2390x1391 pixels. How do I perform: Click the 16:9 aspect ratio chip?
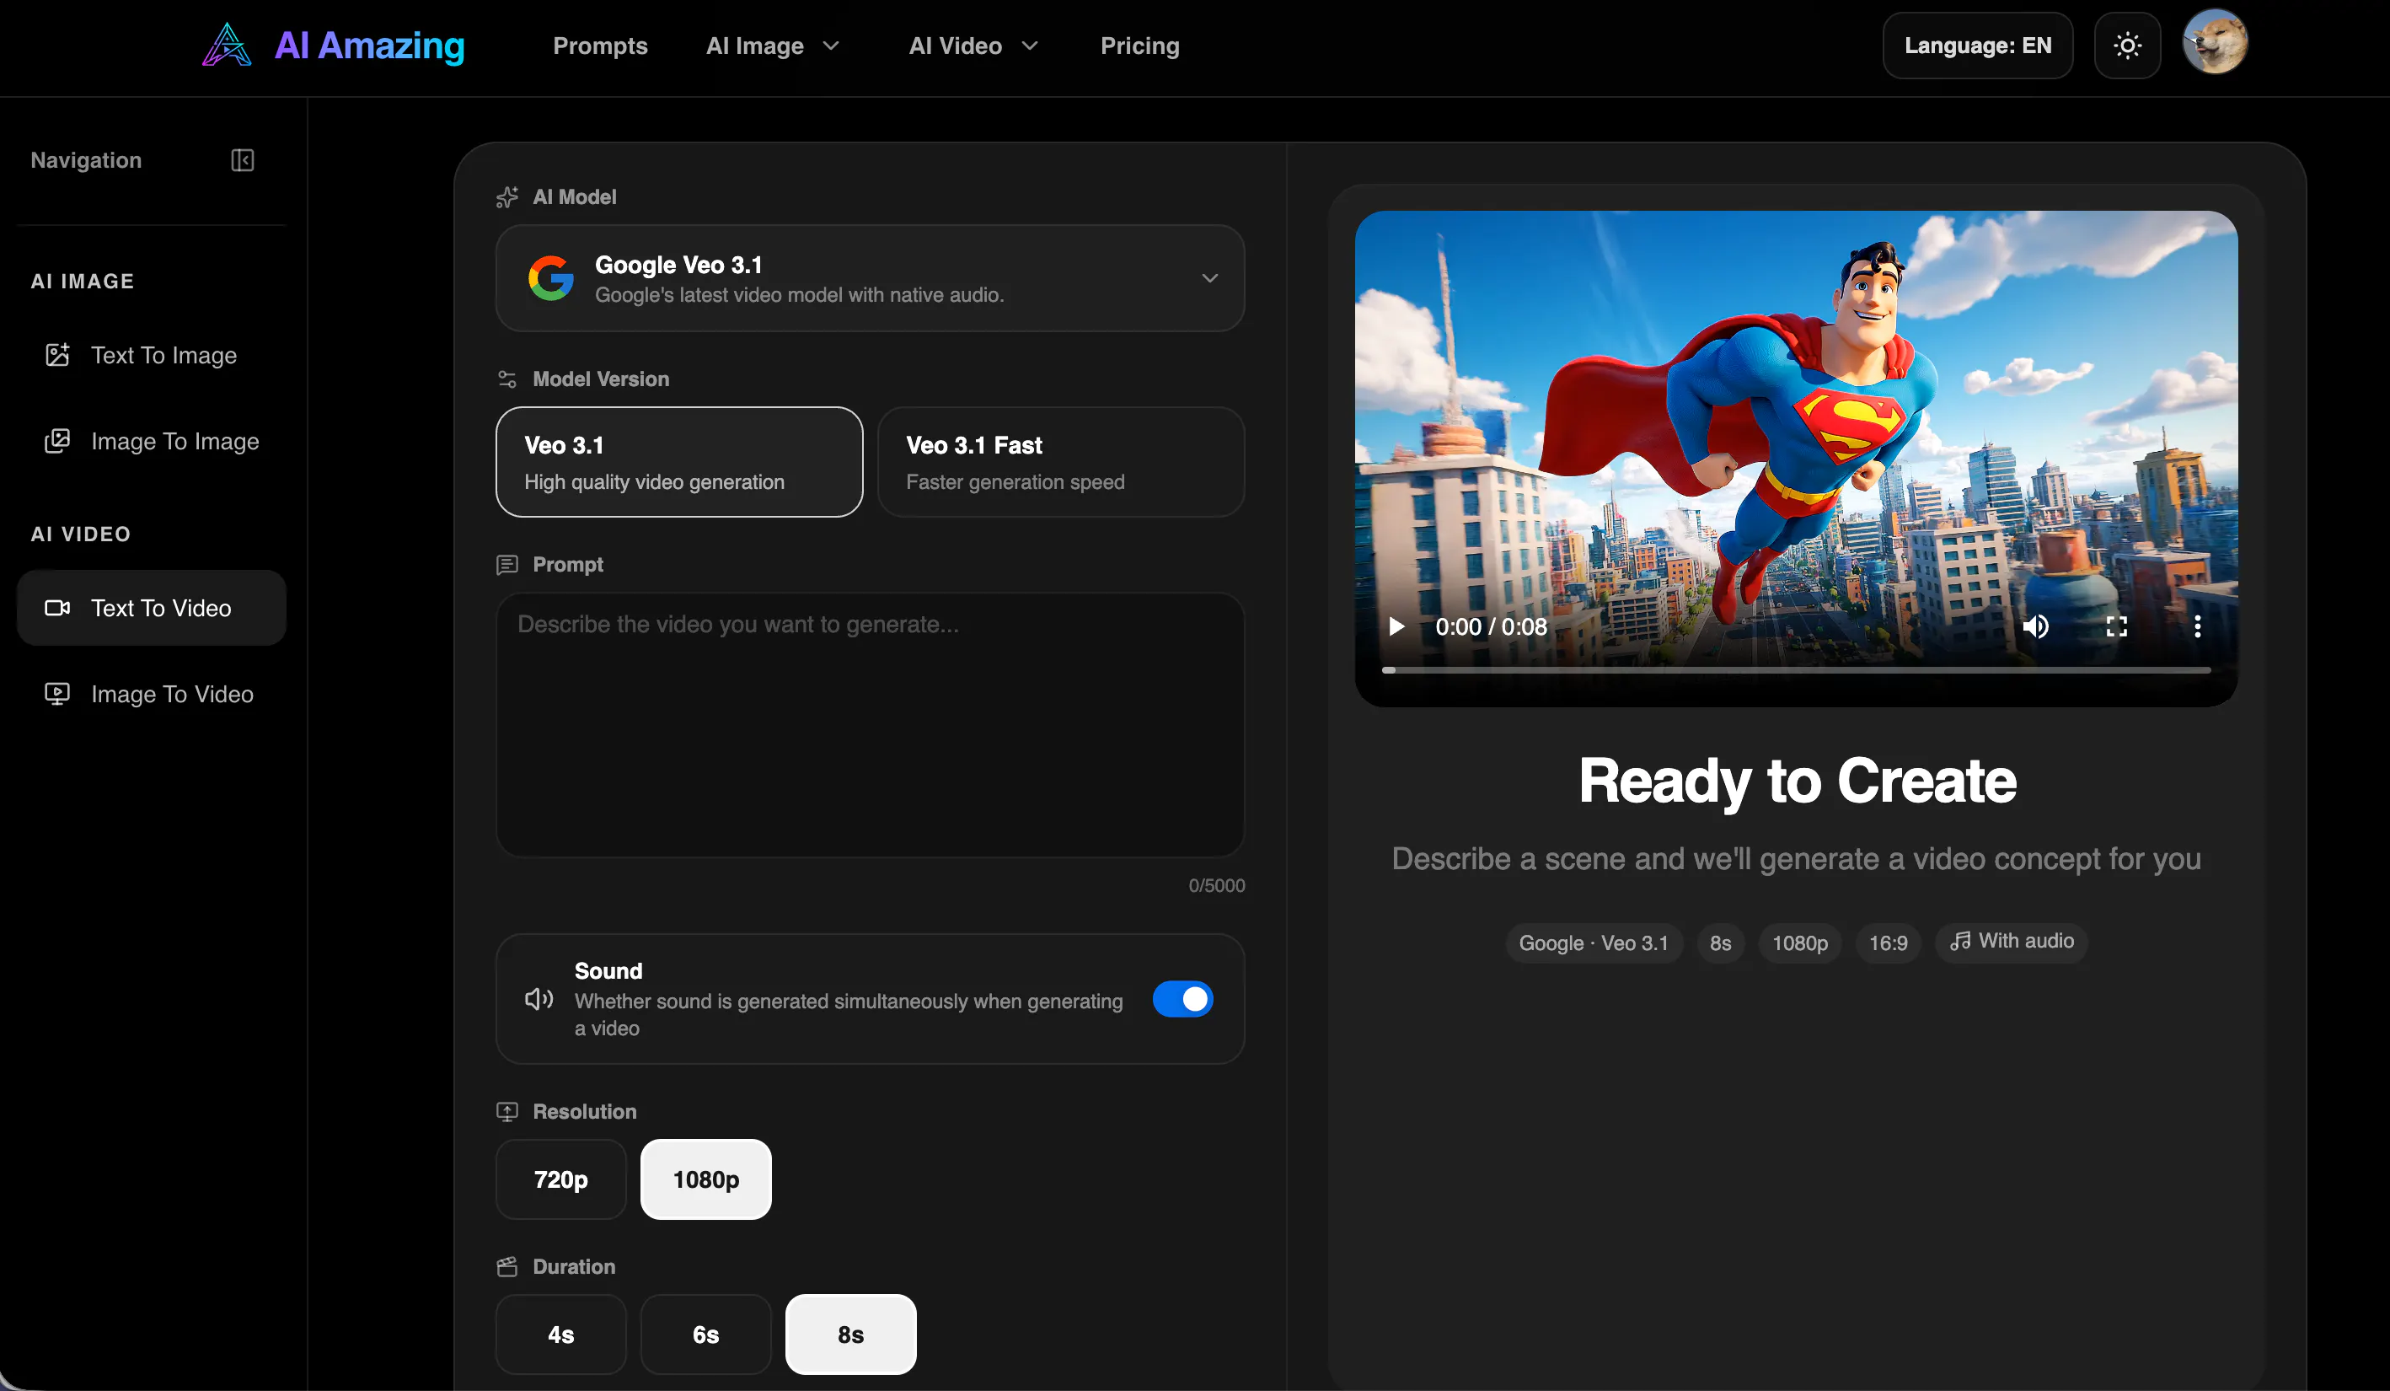(1889, 943)
